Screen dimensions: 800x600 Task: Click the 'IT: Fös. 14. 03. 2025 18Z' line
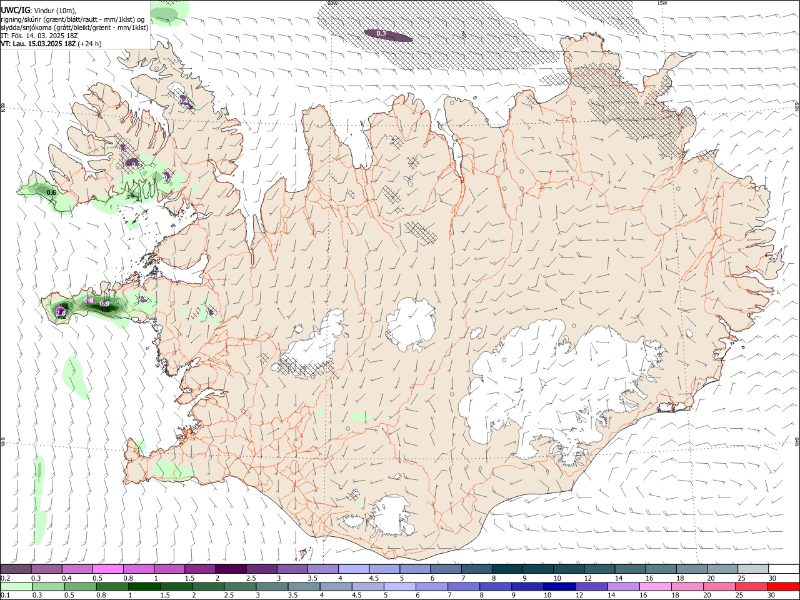(x=39, y=36)
